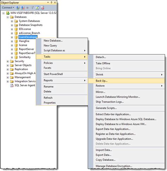Click the edLicense_Branch database cylinder icon
Viewport: 167px width, 171px height.
16,33
